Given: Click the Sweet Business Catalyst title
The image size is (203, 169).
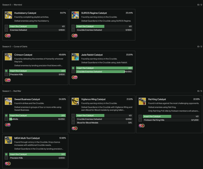Looking at the screenshot, I should tap(27, 99).
